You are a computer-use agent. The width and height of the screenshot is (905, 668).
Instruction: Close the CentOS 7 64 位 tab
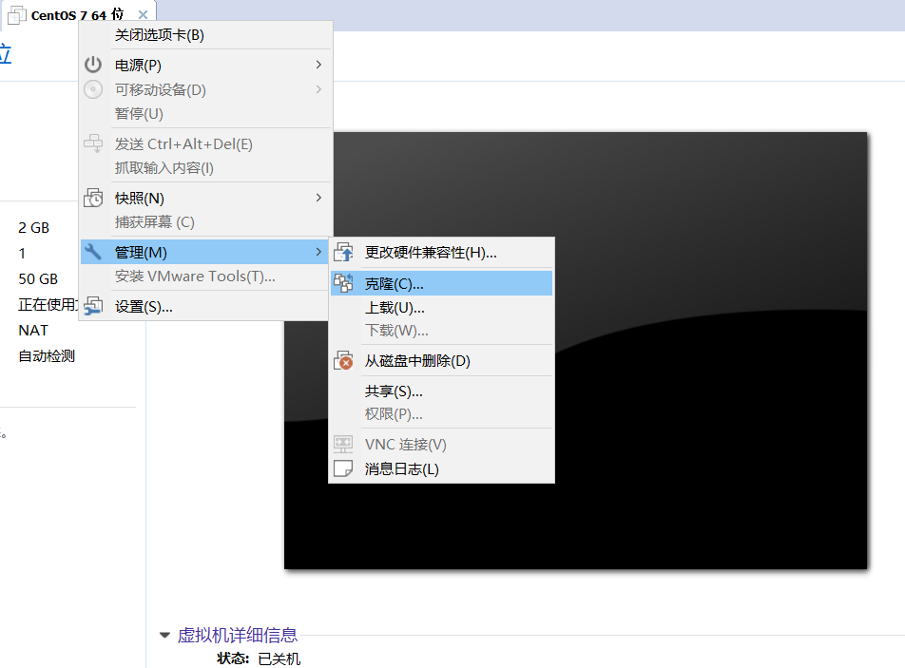point(143,15)
